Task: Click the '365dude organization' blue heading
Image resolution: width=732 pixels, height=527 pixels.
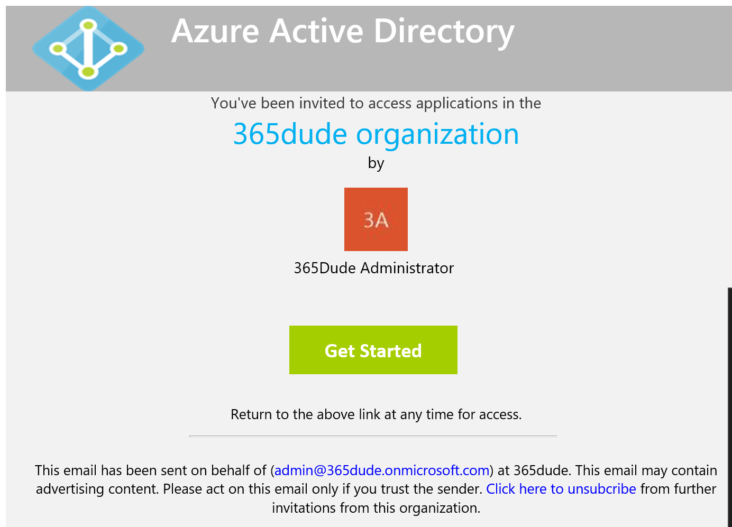Action: point(376,134)
